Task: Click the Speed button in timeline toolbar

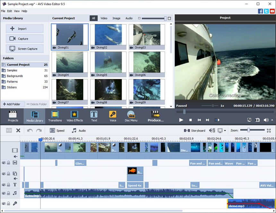Action: click(x=57, y=131)
